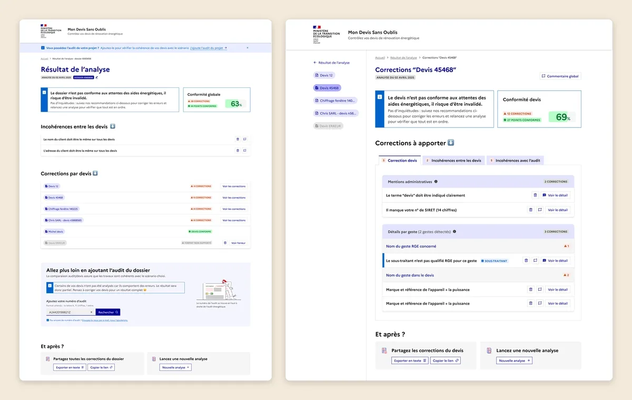The height and width of the screenshot is (400, 632).
Task: Select 'Chiffrage fenêtre 140...' in the sidebar
Action: (x=336, y=101)
